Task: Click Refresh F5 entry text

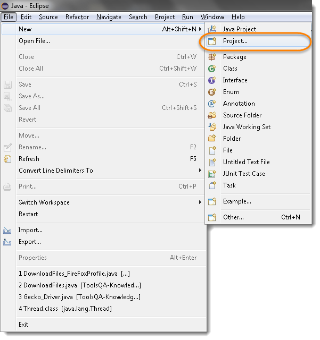Action: click(29, 159)
